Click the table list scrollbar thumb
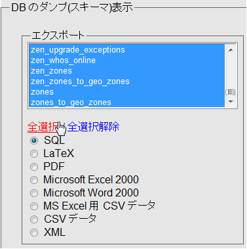 click(x=231, y=92)
